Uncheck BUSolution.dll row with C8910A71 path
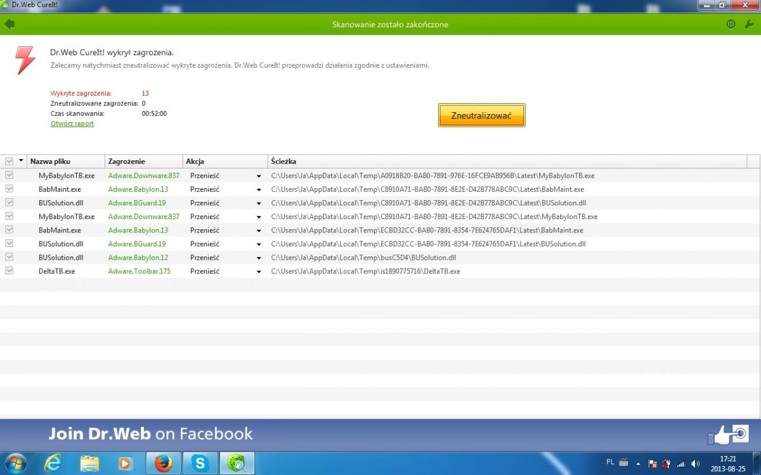Image resolution: width=761 pixels, height=475 pixels. [9, 203]
